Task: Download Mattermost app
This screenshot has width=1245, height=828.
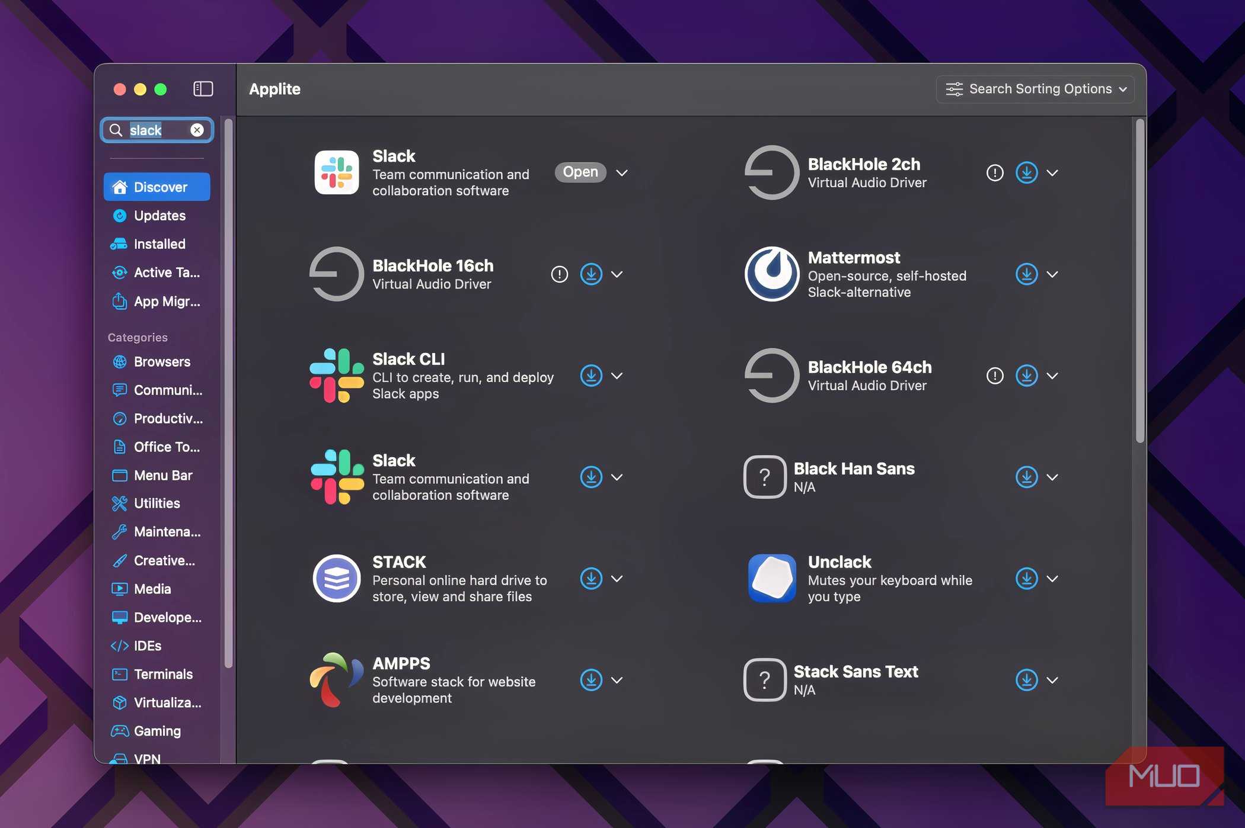Action: (x=1027, y=274)
